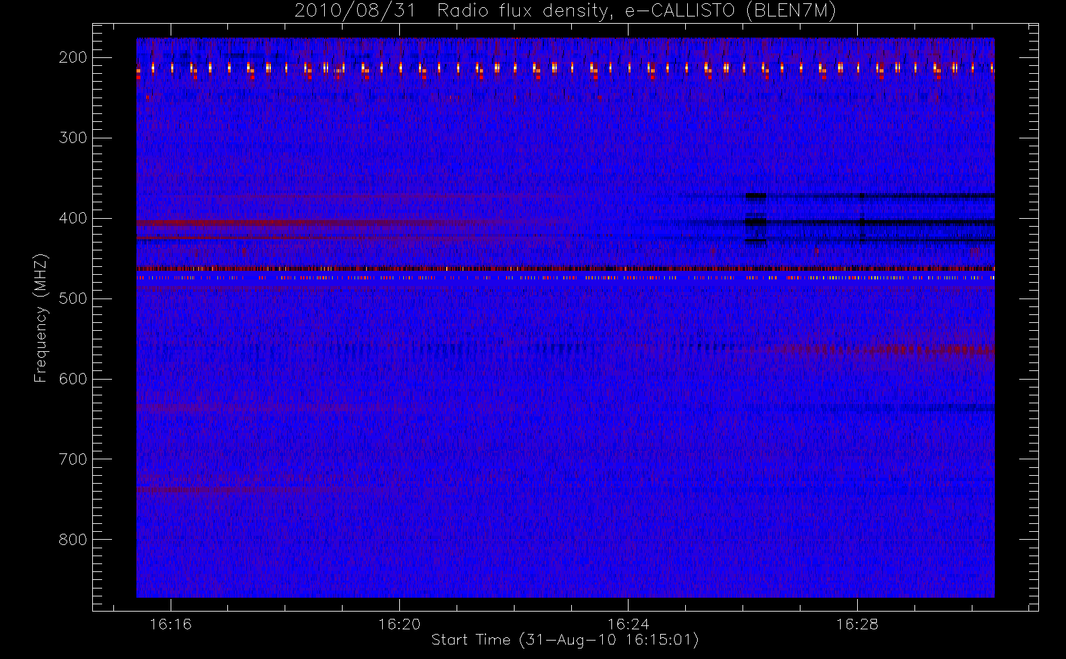Image resolution: width=1066 pixels, height=659 pixels.
Task: Click the 16:16 time tick label
Action: click(x=171, y=624)
